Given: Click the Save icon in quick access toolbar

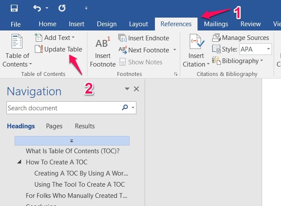Looking at the screenshot, I should coord(14,8).
